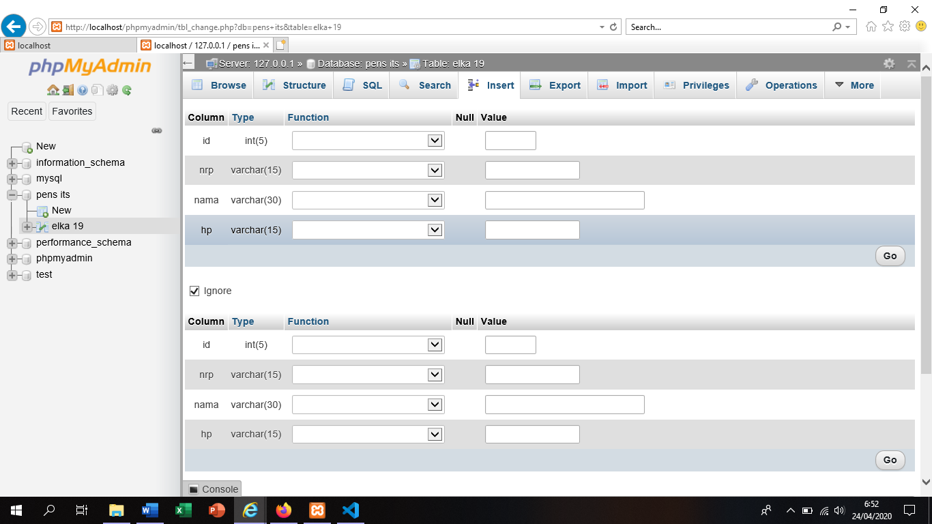Switch to the Structure tab
Image resolution: width=932 pixels, height=524 pixels.
point(295,85)
